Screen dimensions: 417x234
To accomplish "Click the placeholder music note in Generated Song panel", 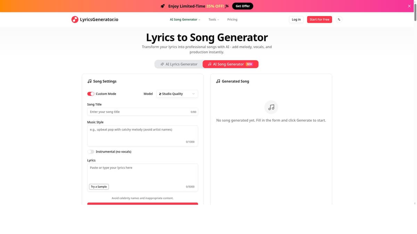I will (271, 107).
